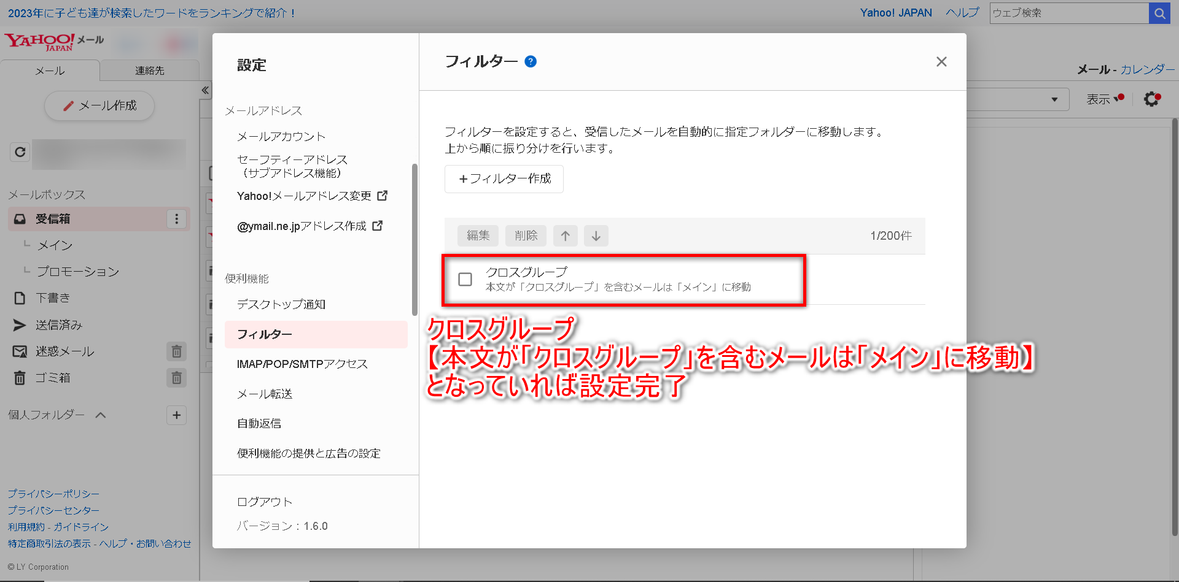
Task: Click the settings menu scrollbar
Action: tap(414, 239)
